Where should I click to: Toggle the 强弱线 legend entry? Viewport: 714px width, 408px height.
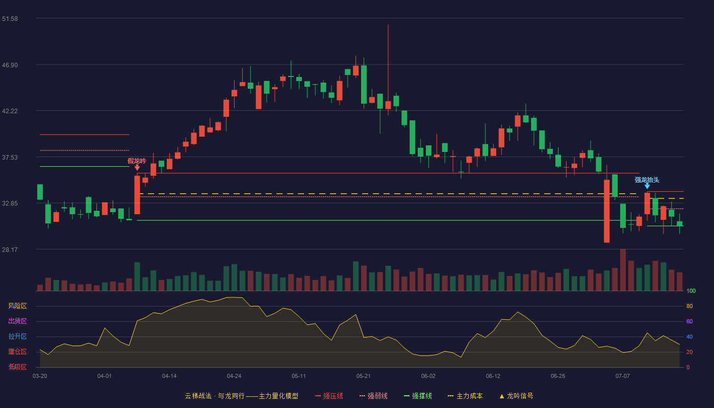click(373, 396)
